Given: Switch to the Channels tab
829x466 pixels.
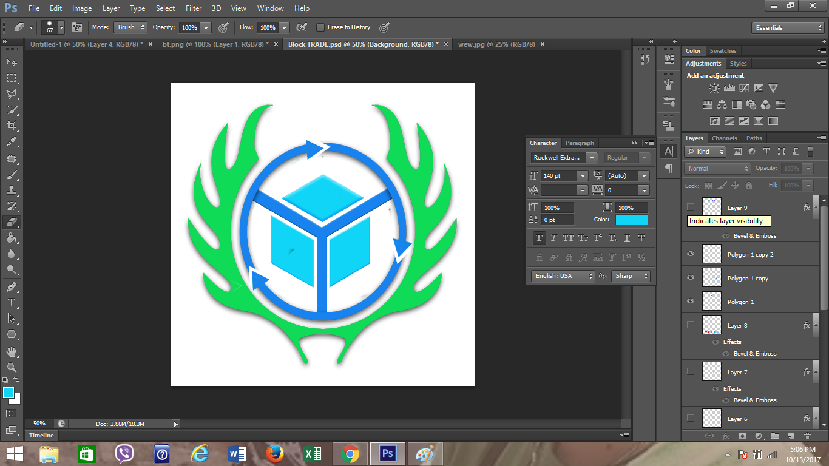Looking at the screenshot, I should click(x=724, y=138).
